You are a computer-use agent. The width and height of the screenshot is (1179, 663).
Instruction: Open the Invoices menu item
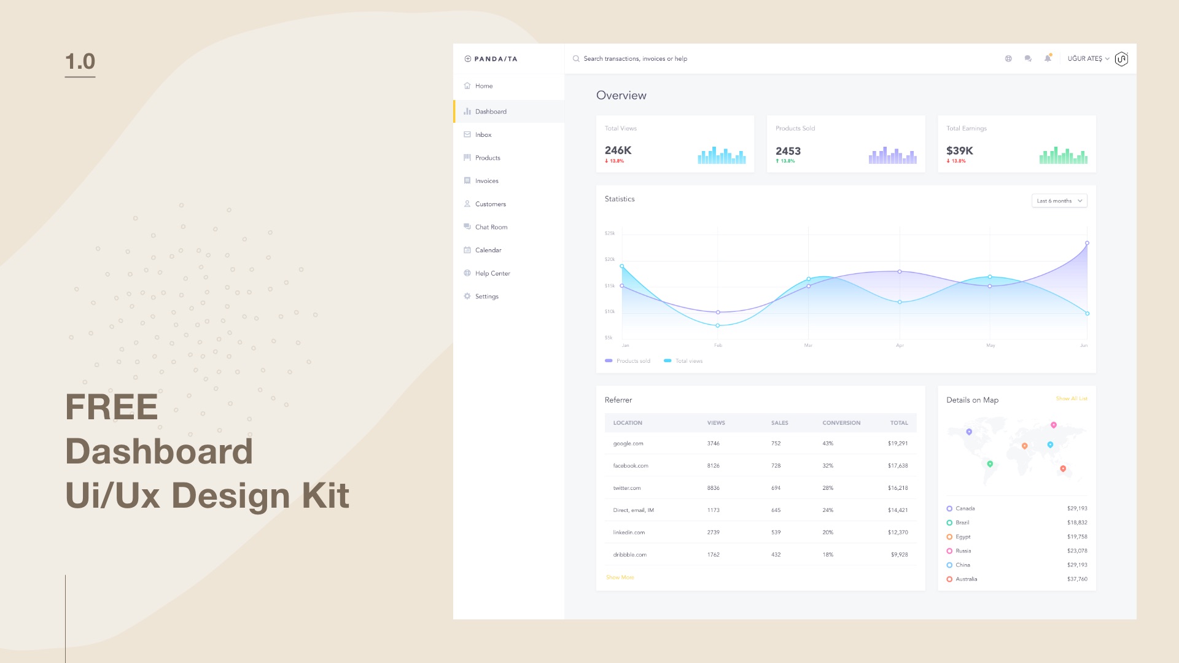point(486,181)
